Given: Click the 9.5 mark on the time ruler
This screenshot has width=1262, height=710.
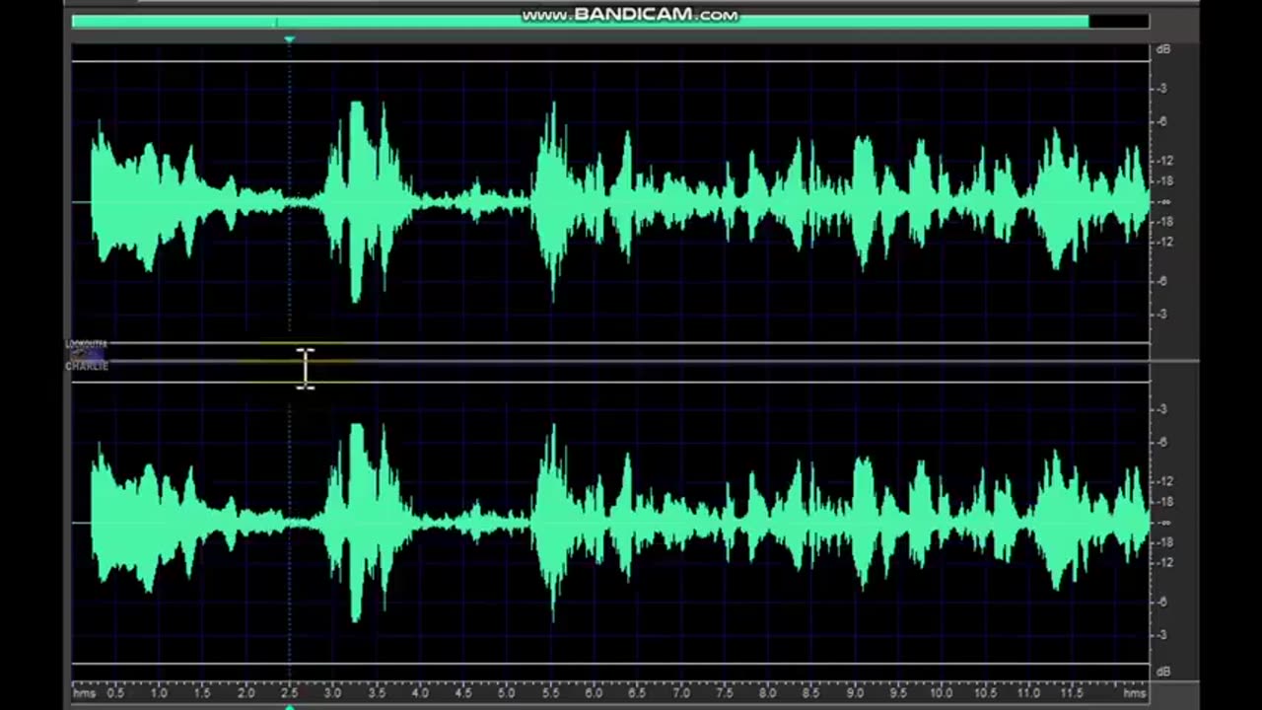Looking at the screenshot, I should click(x=897, y=693).
